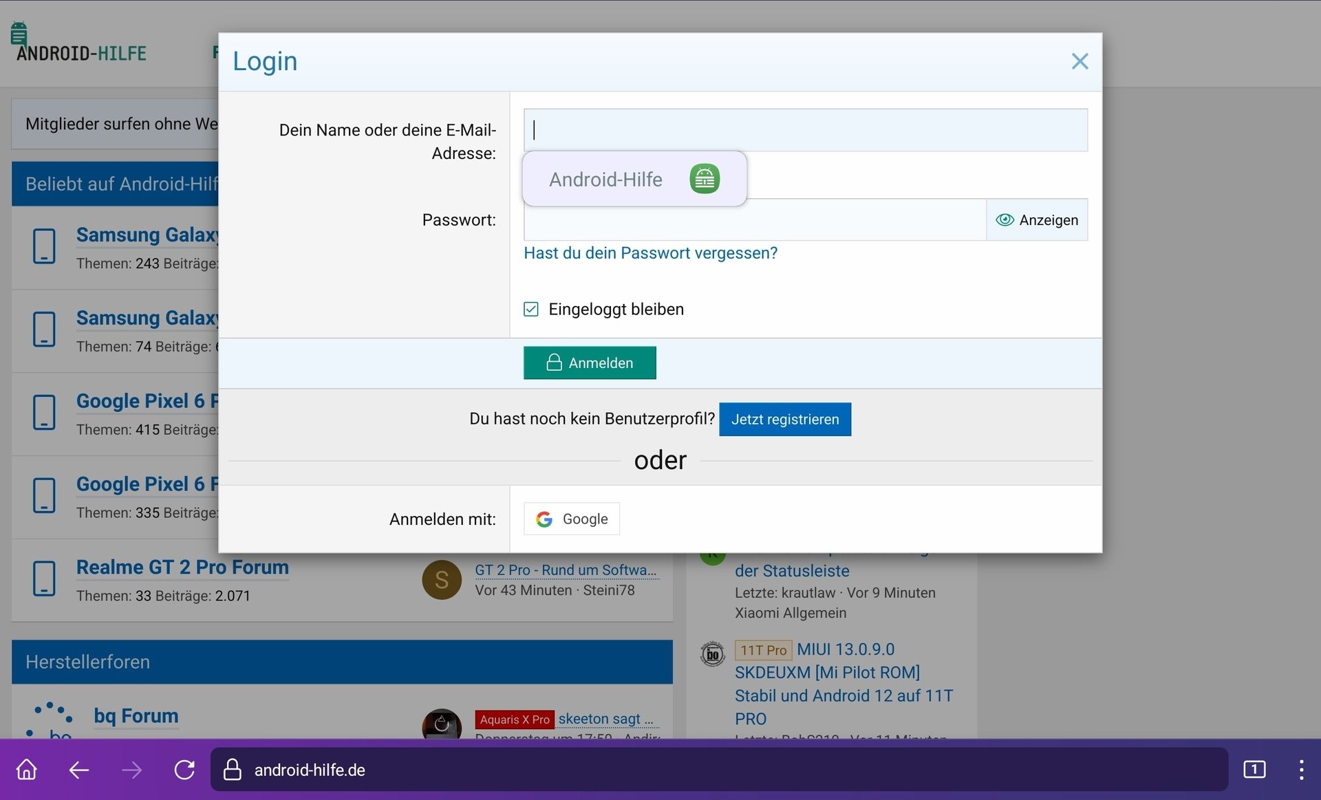Open 'der Statusleiste' thread link

(792, 570)
